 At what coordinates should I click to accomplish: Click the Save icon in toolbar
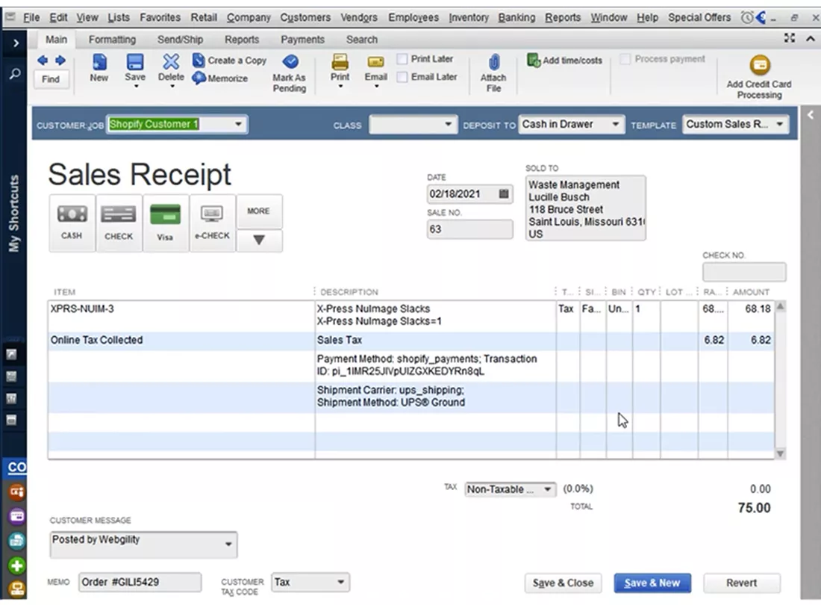coord(135,63)
